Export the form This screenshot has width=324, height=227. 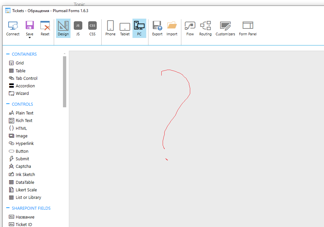point(157,28)
